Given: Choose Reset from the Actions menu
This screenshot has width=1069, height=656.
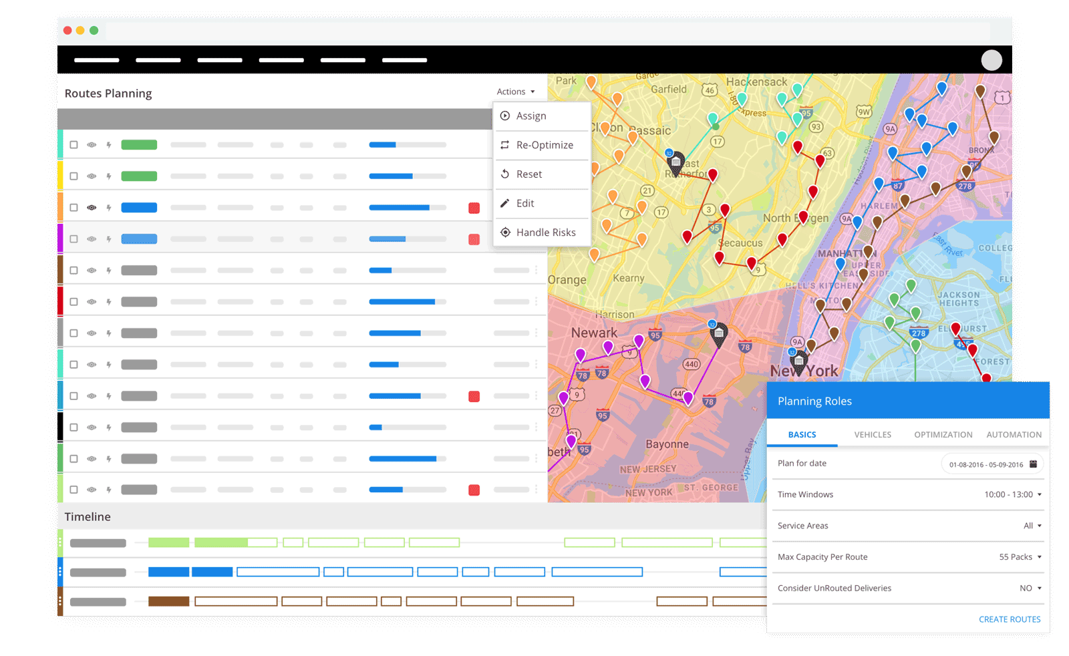Looking at the screenshot, I should point(542,174).
